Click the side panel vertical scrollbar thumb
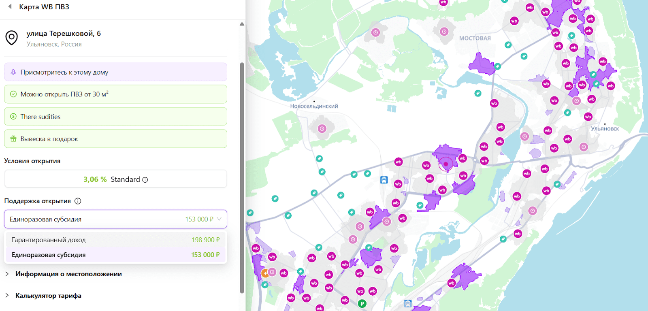Viewport: 648px width, 311px height. pos(242,177)
